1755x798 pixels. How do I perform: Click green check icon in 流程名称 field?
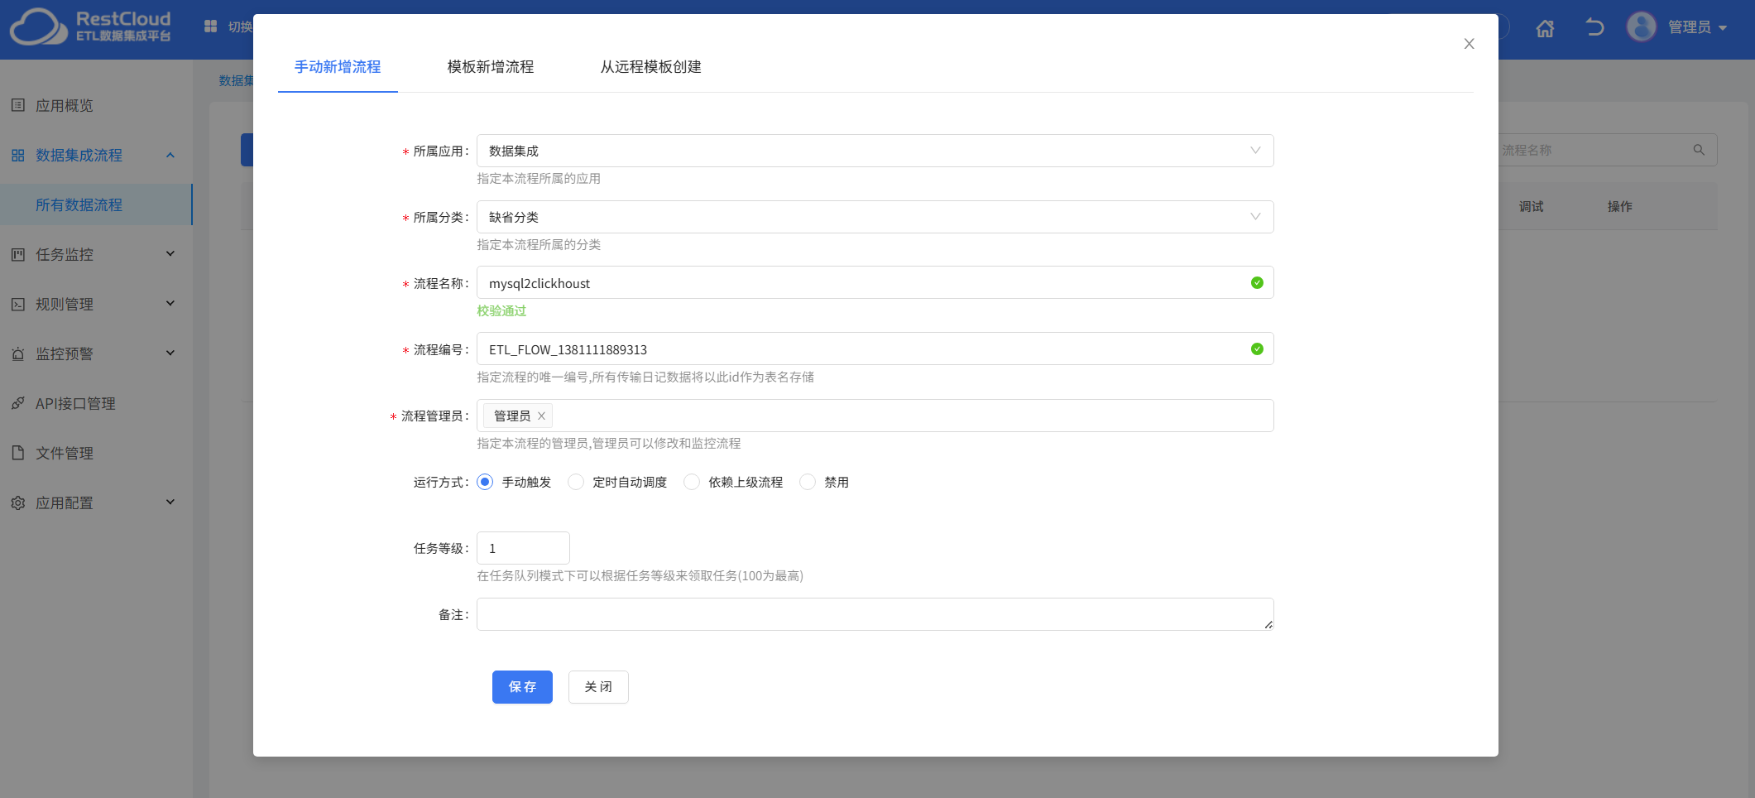coord(1257,283)
